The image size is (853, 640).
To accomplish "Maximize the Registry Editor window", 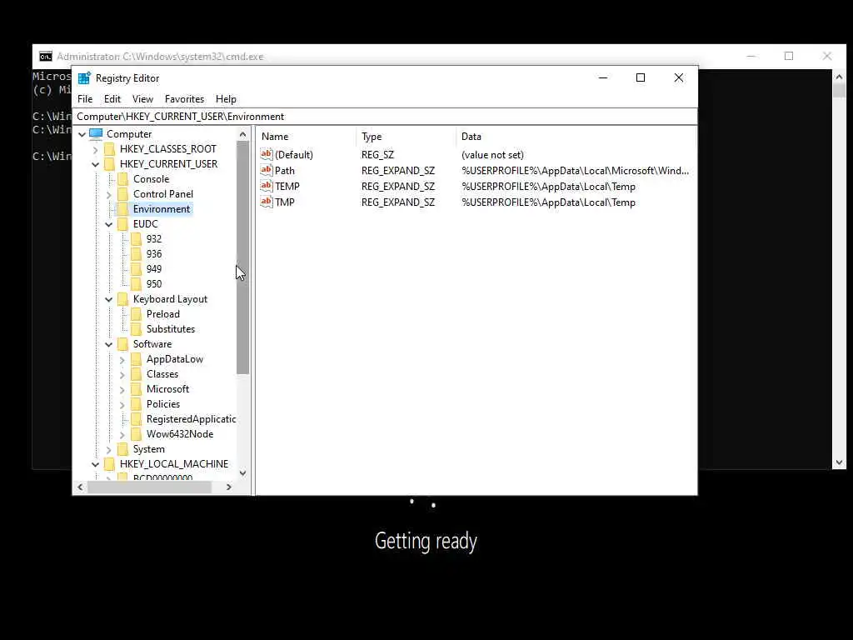I will (641, 77).
